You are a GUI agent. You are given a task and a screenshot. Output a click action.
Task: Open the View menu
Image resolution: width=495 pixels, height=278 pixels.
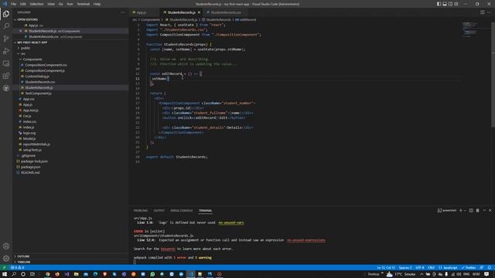51,4
